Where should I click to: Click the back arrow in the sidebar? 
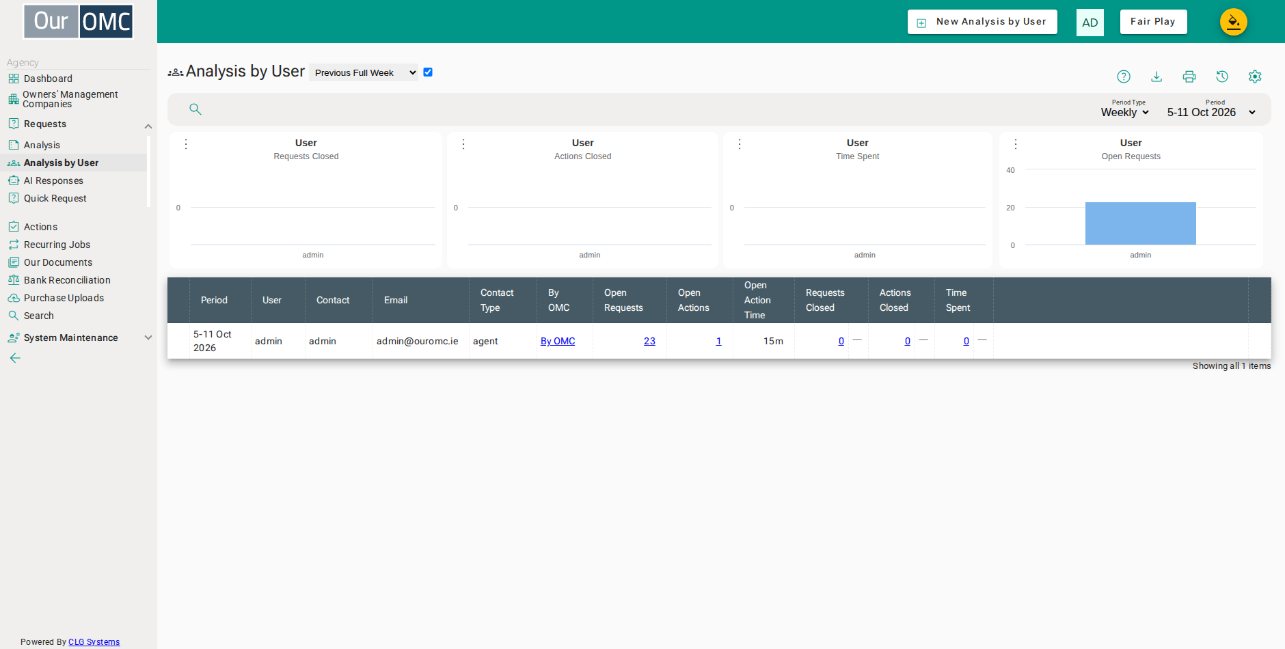(x=15, y=358)
